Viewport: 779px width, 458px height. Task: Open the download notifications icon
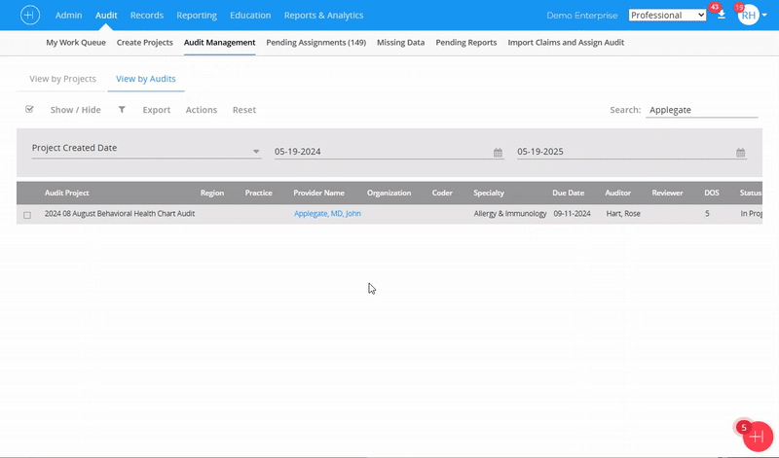pos(722,15)
